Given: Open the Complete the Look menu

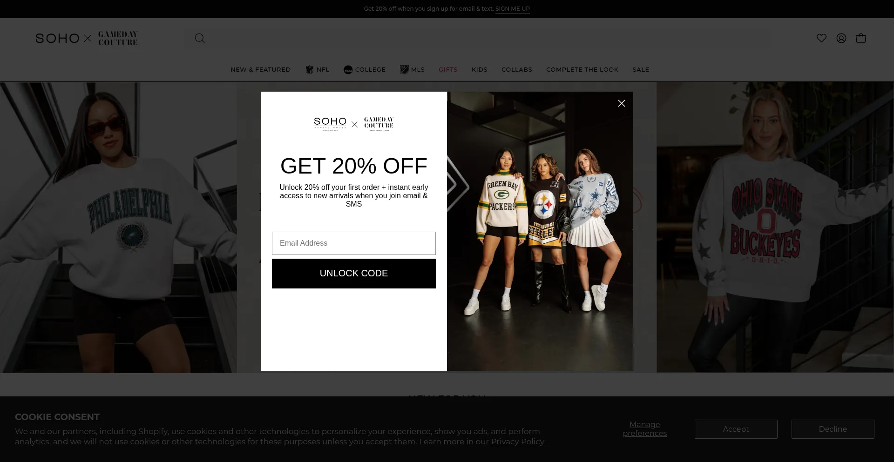Looking at the screenshot, I should tap(582, 70).
